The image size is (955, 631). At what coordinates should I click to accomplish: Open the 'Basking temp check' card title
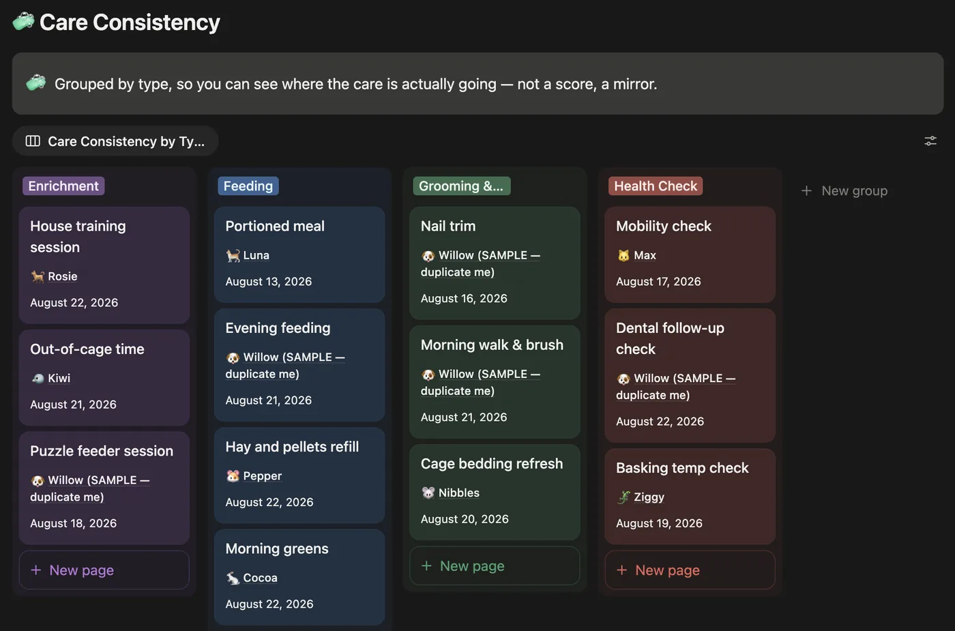(x=682, y=468)
